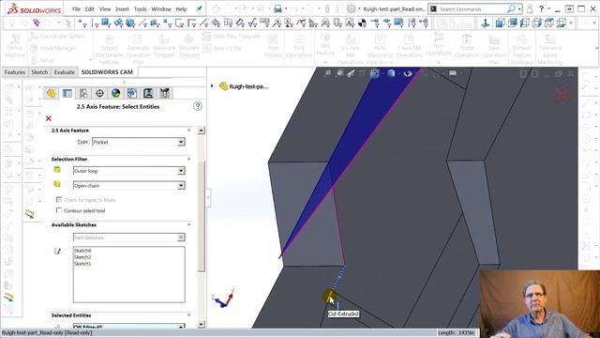Enable Contour select tool checkbox
Image resolution: width=600 pixels, height=338 pixels.
click(59, 210)
